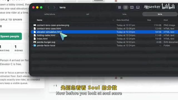178x100 pixels.
Task: Switch Finder to column view
Action: pos(132,7)
